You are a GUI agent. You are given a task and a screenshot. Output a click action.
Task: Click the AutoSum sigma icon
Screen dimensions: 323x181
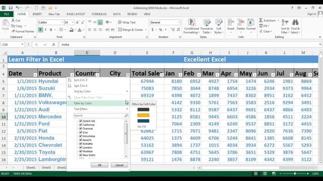(x=261, y=20)
